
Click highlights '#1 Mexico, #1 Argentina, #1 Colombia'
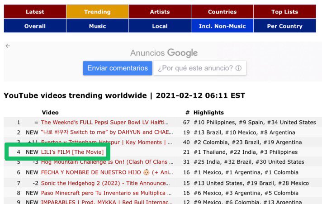click(246, 172)
